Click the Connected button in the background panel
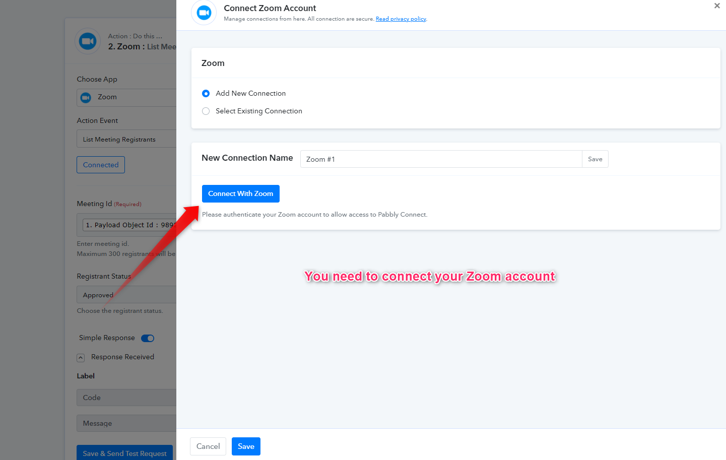 pos(101,165)
